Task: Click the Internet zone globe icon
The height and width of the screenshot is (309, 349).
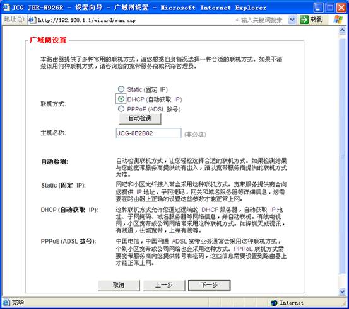Action: [x=274, y=303]
